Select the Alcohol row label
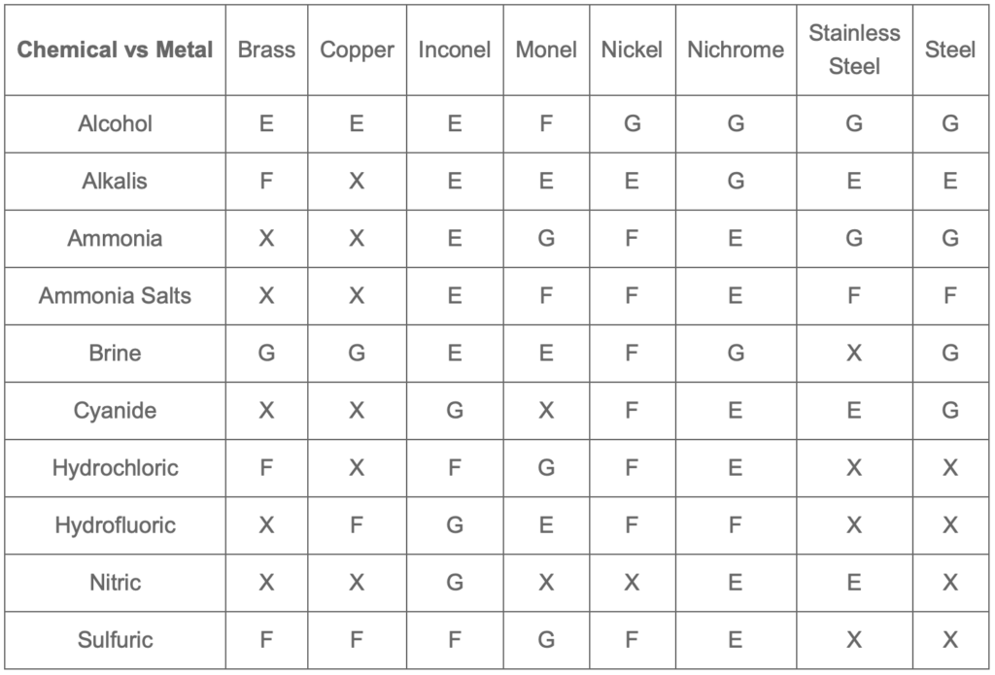Screen dimensions: 995x675 (x=115, y=123)
